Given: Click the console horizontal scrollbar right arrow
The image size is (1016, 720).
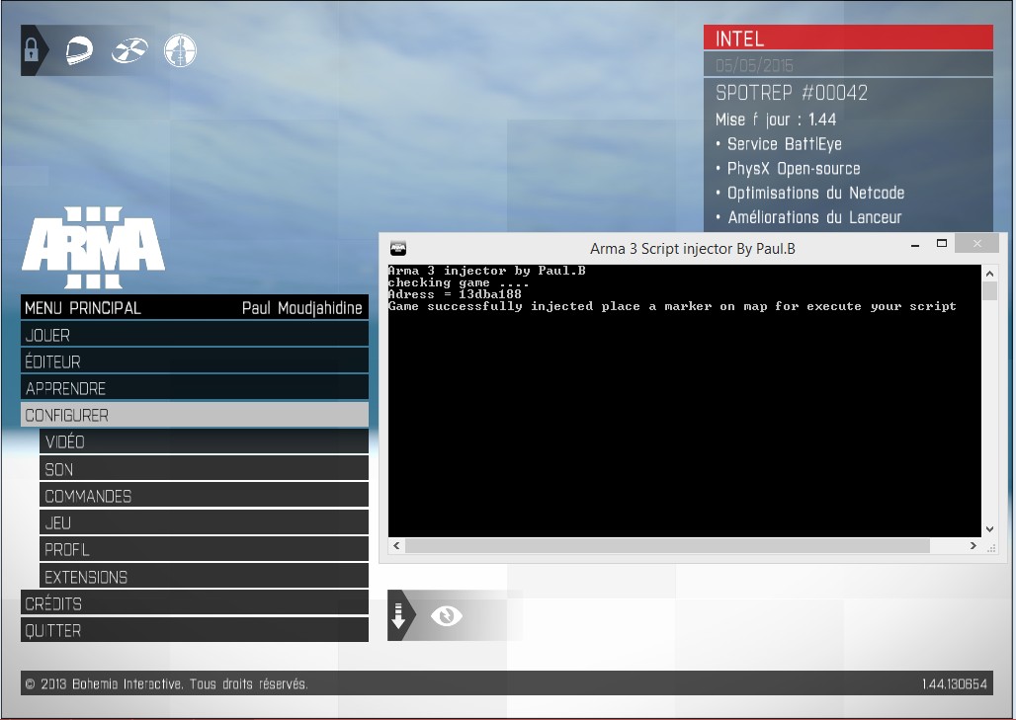Looking at the screenshot, I should 974,546.
